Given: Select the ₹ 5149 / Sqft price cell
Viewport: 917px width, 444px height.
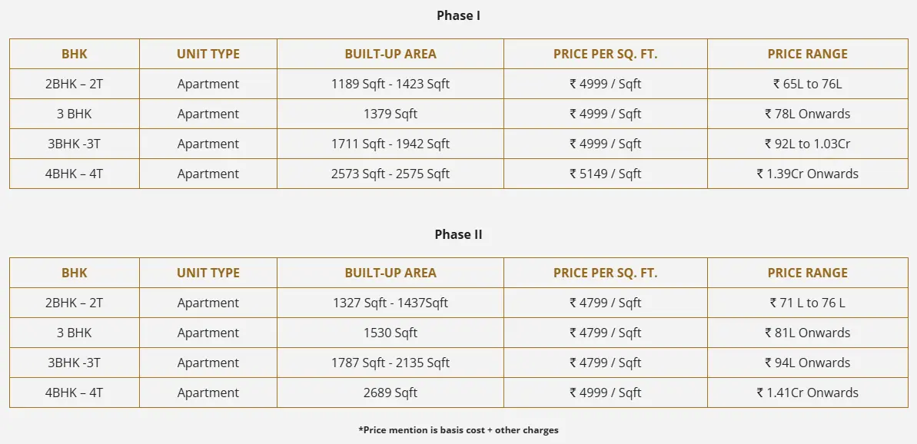Looking at the screenshot, I should pos(605,174).
